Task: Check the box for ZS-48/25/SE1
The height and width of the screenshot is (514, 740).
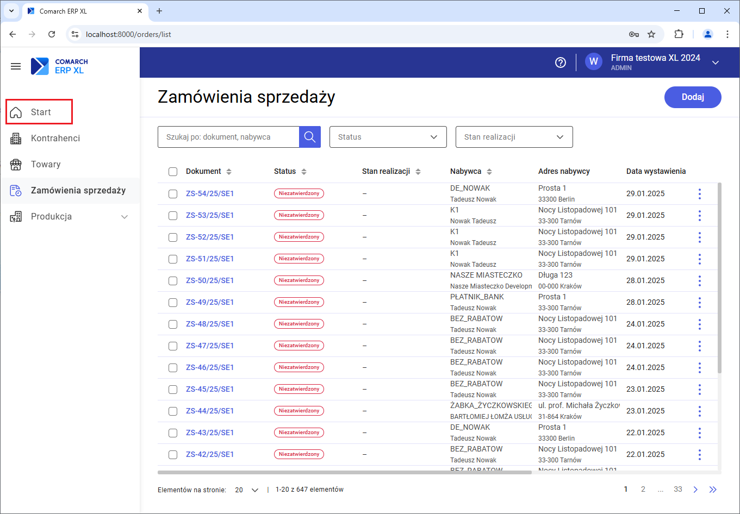Action: pos(173,324)
